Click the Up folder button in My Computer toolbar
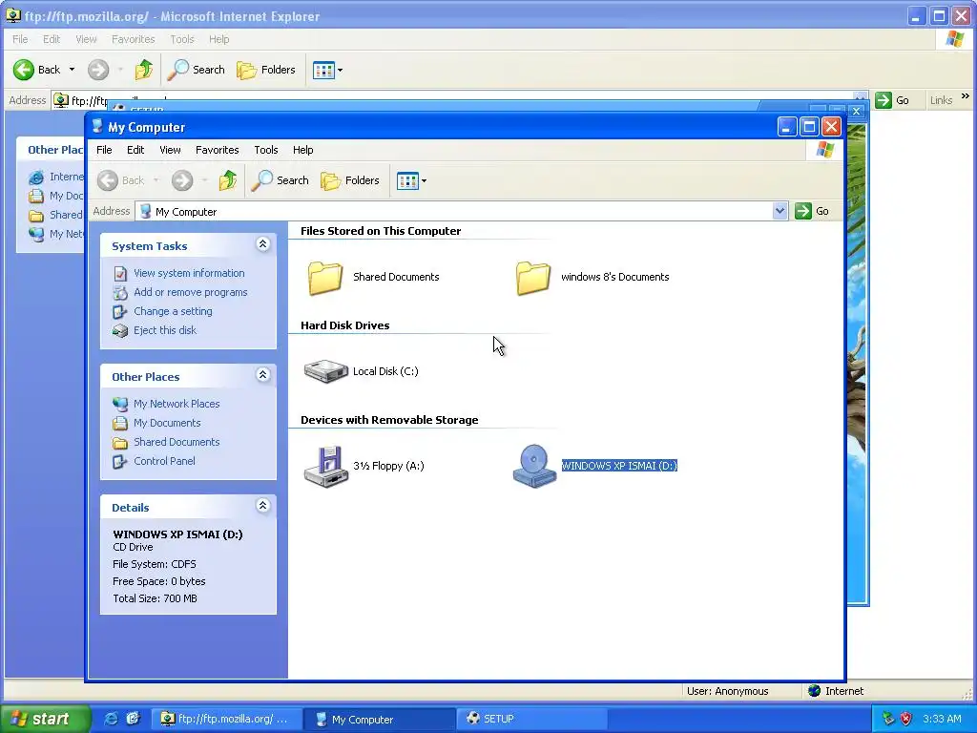The height and width of the screenshot is (733, 977). [227, 180]
